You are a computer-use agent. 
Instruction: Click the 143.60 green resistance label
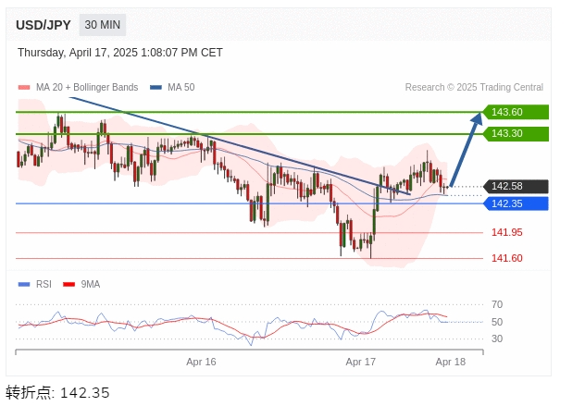pyautogui.click(x=516, y=112)
